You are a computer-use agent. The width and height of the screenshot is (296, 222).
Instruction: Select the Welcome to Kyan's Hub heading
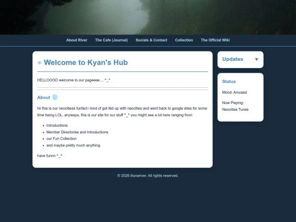[86, 62]
